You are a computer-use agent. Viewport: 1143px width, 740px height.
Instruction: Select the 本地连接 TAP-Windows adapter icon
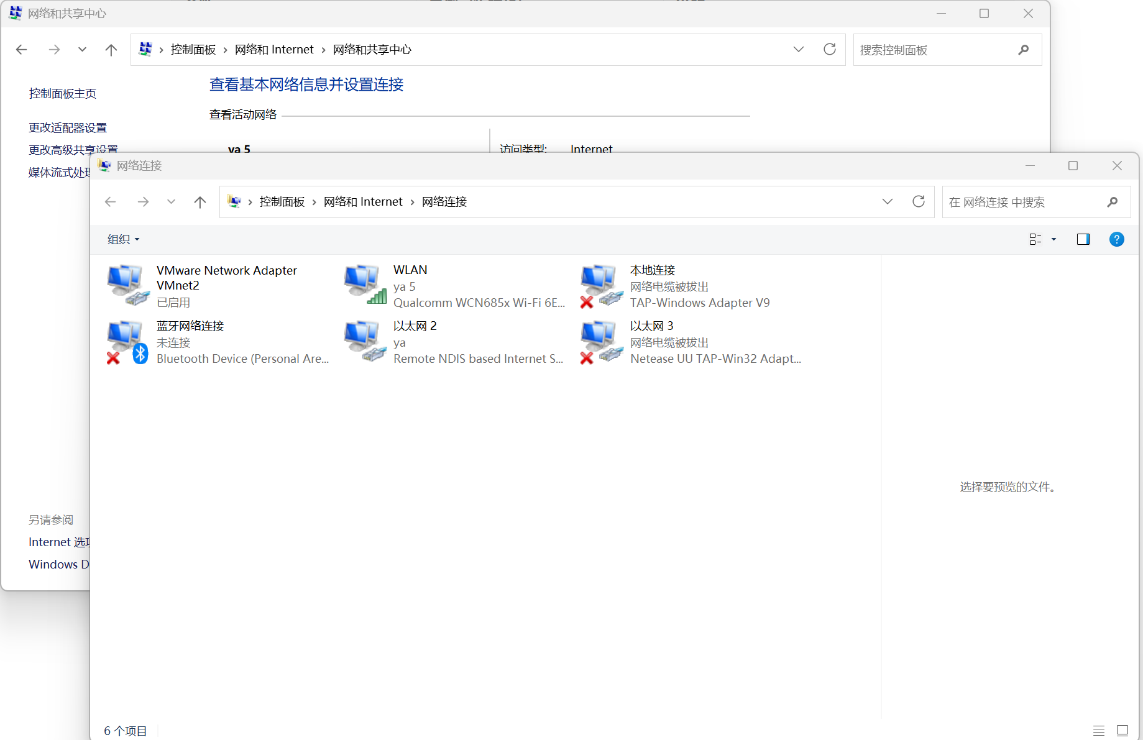(602, 285)
